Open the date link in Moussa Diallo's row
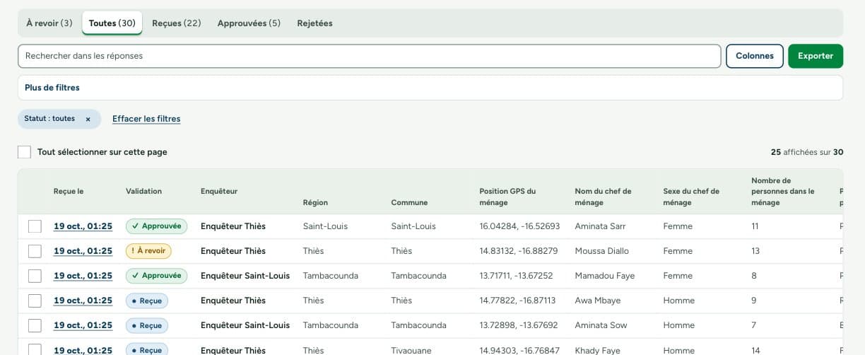This screenshot has width=865, height=355. coord(83,251)
